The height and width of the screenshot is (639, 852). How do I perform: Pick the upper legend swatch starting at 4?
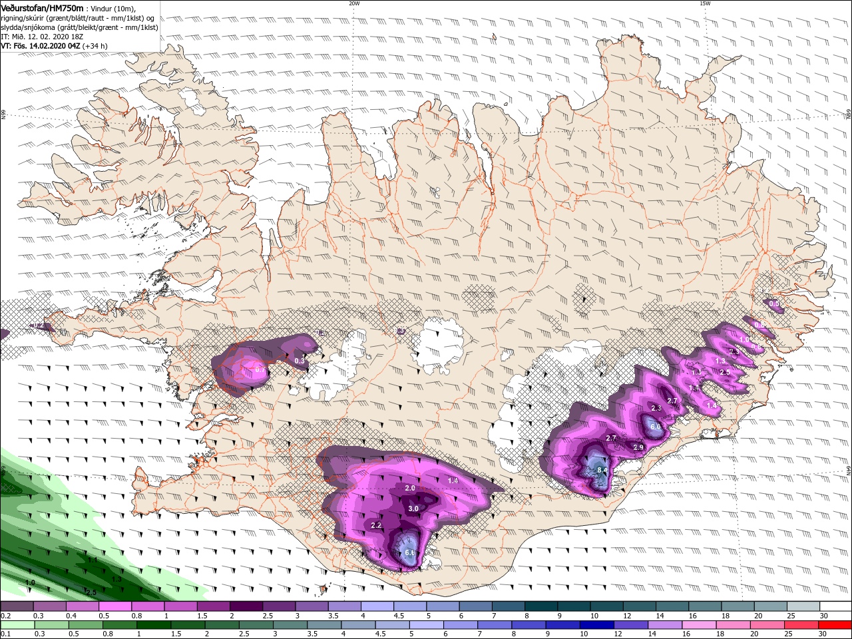(x=377, y=606)
